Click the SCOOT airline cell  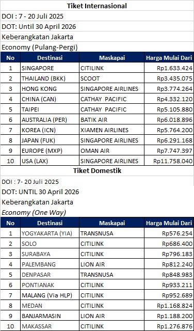pyautogui.click(x=112, y=78)
